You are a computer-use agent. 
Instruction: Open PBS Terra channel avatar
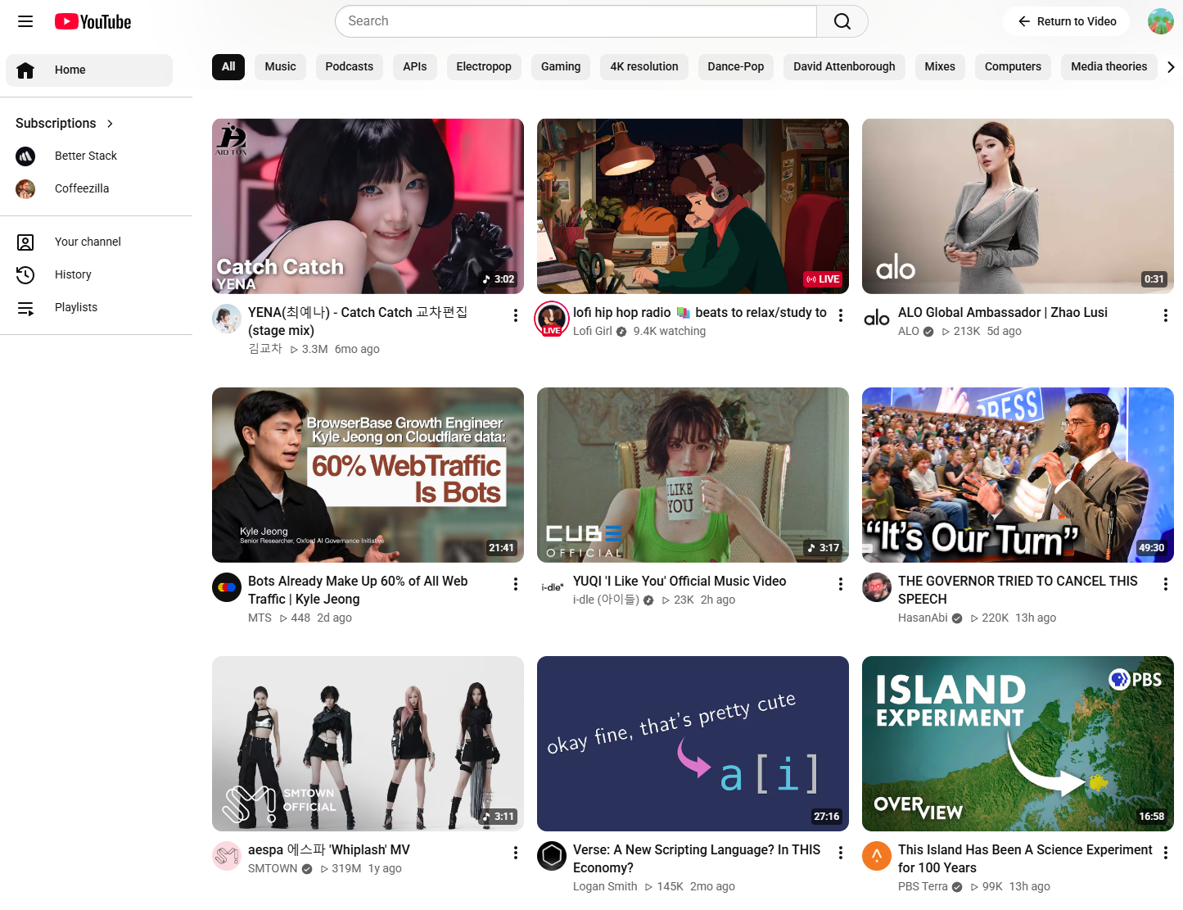[877, 856]
